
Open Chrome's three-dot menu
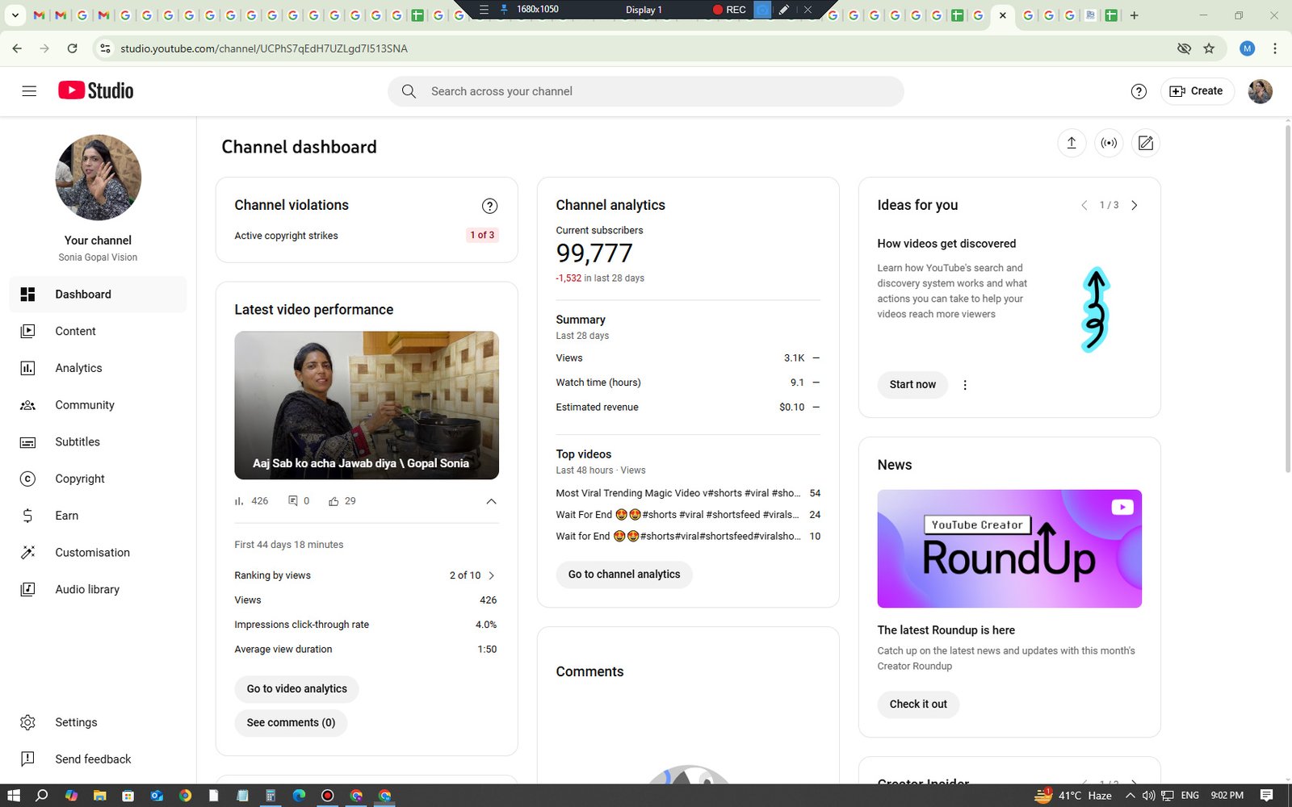point(1275,48)
